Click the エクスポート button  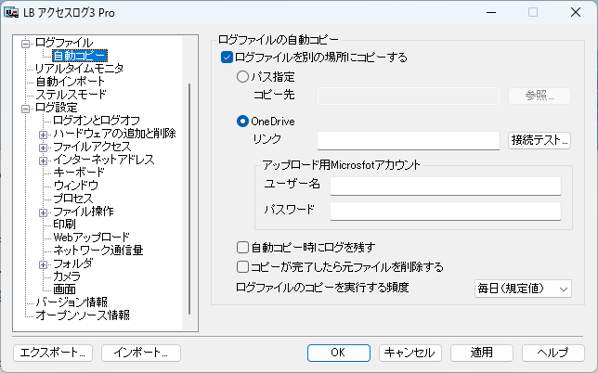pos(53,353)
